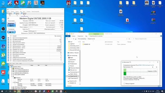Image resolution: width=165 pixels, height=93 pixels.
Task: Expand the INTEL SSDPF21Q400GB sensor node
Action: click(12, 75)
